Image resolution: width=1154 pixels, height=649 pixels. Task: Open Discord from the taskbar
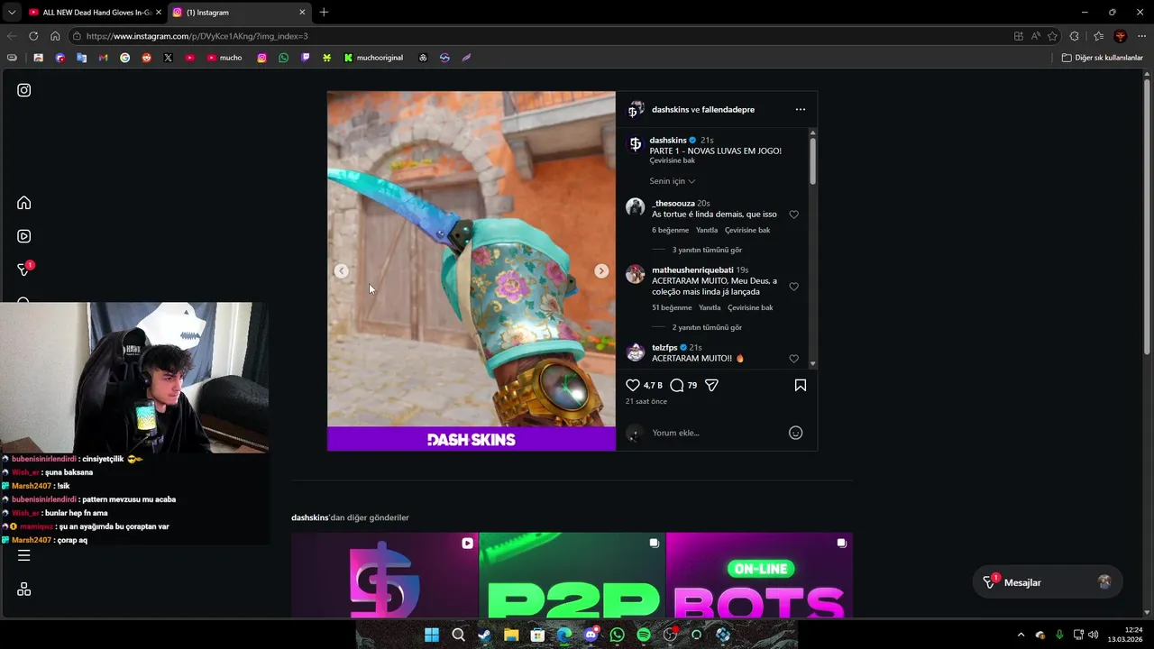591,635
